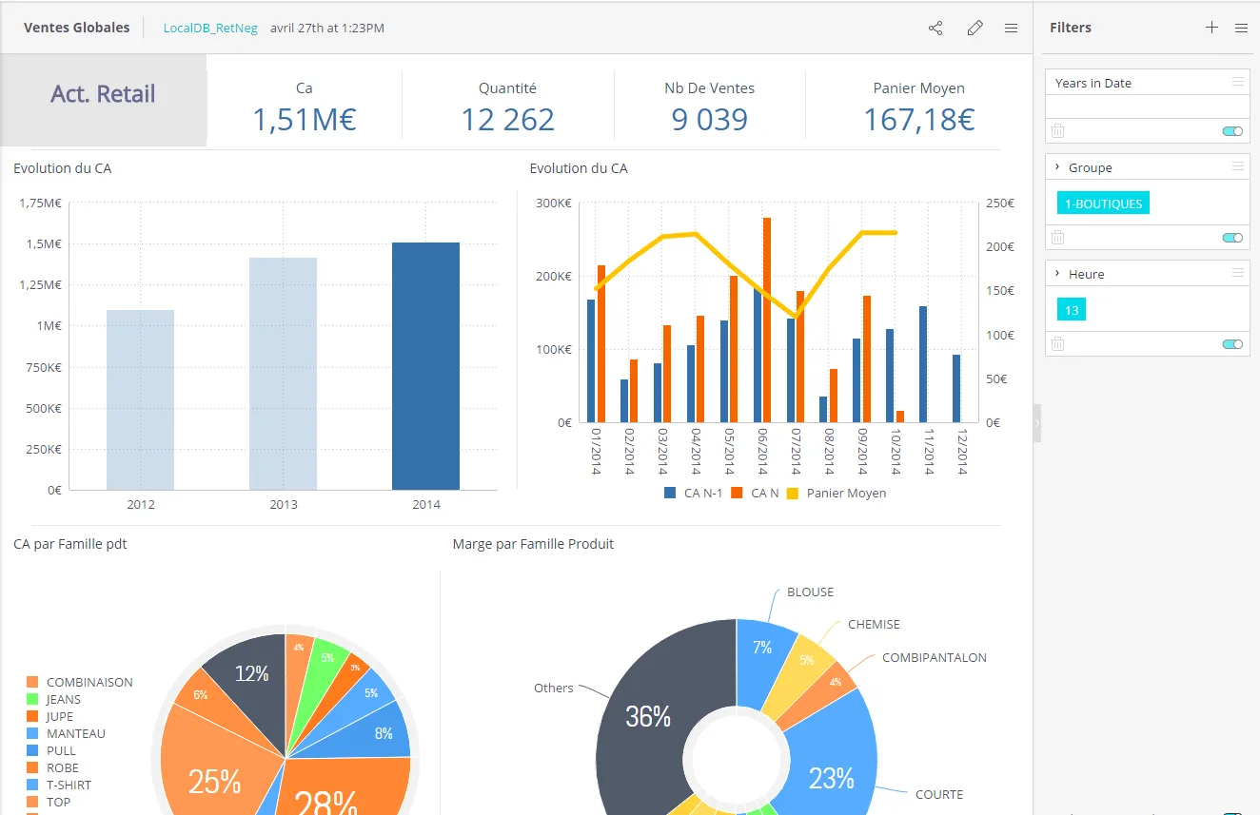Open the Filters panel options menu
The width and height of the screenshot is (1260, 815).
1241,28
